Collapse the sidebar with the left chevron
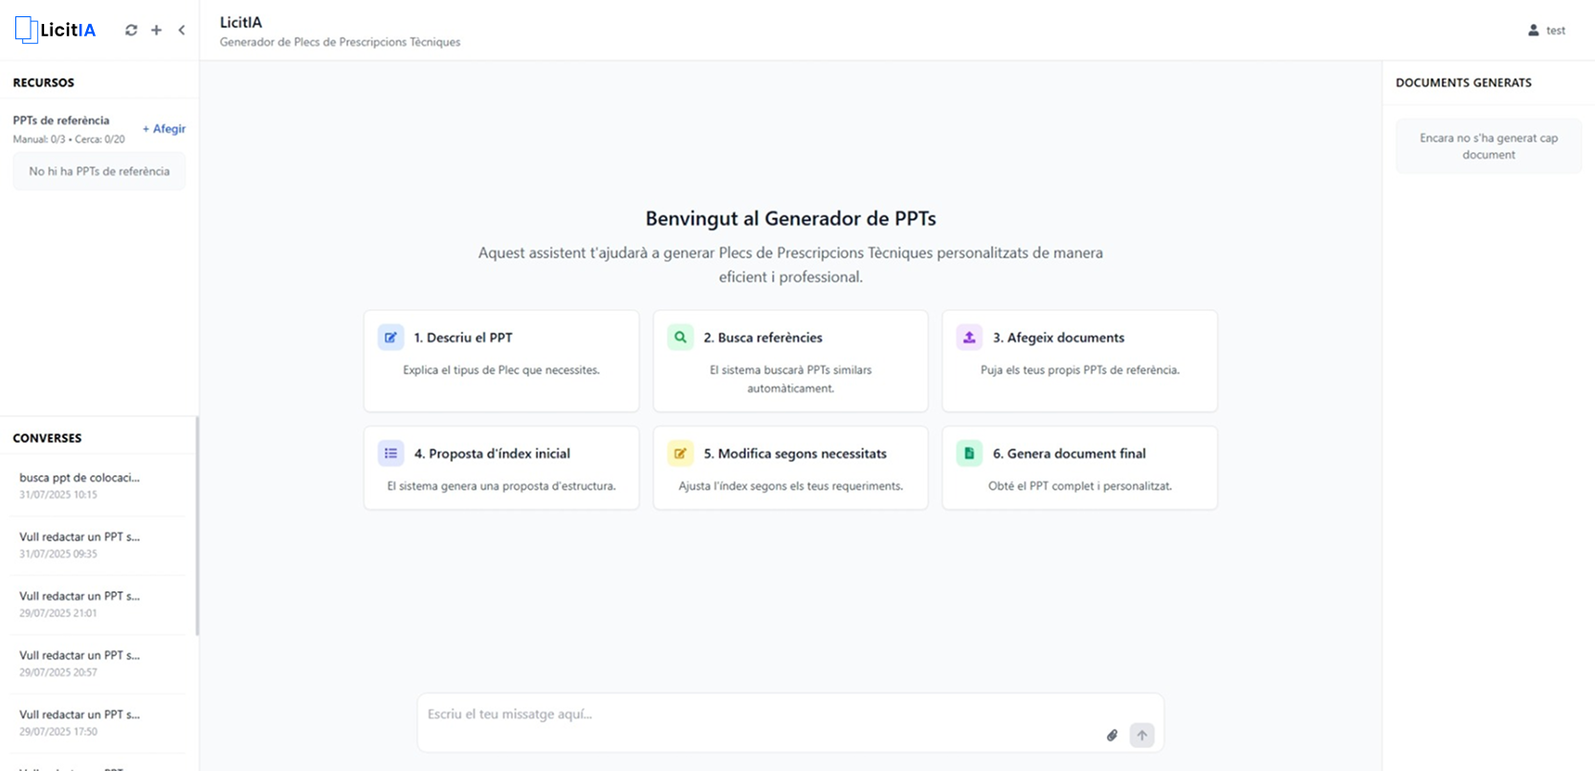The image size is (1595, 771). coord(182,30)
